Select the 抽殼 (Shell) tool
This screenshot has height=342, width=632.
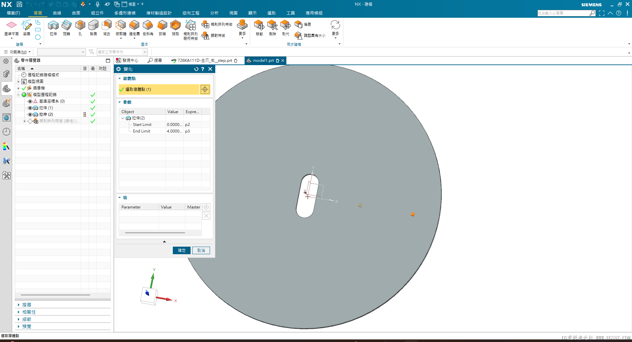[x=175, y=28]
